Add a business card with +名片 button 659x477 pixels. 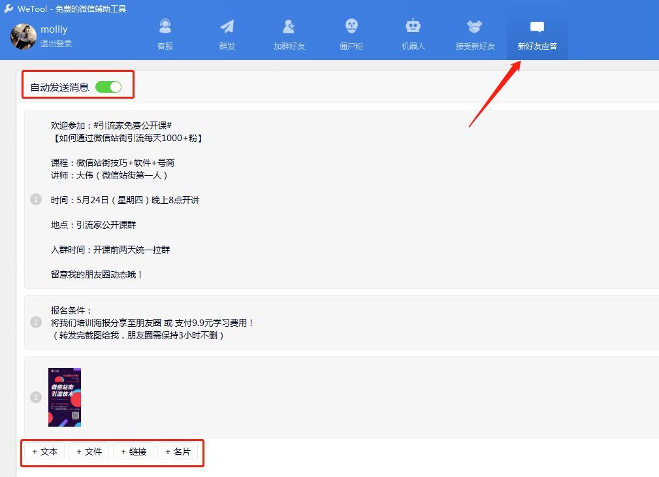click(178, 452)
